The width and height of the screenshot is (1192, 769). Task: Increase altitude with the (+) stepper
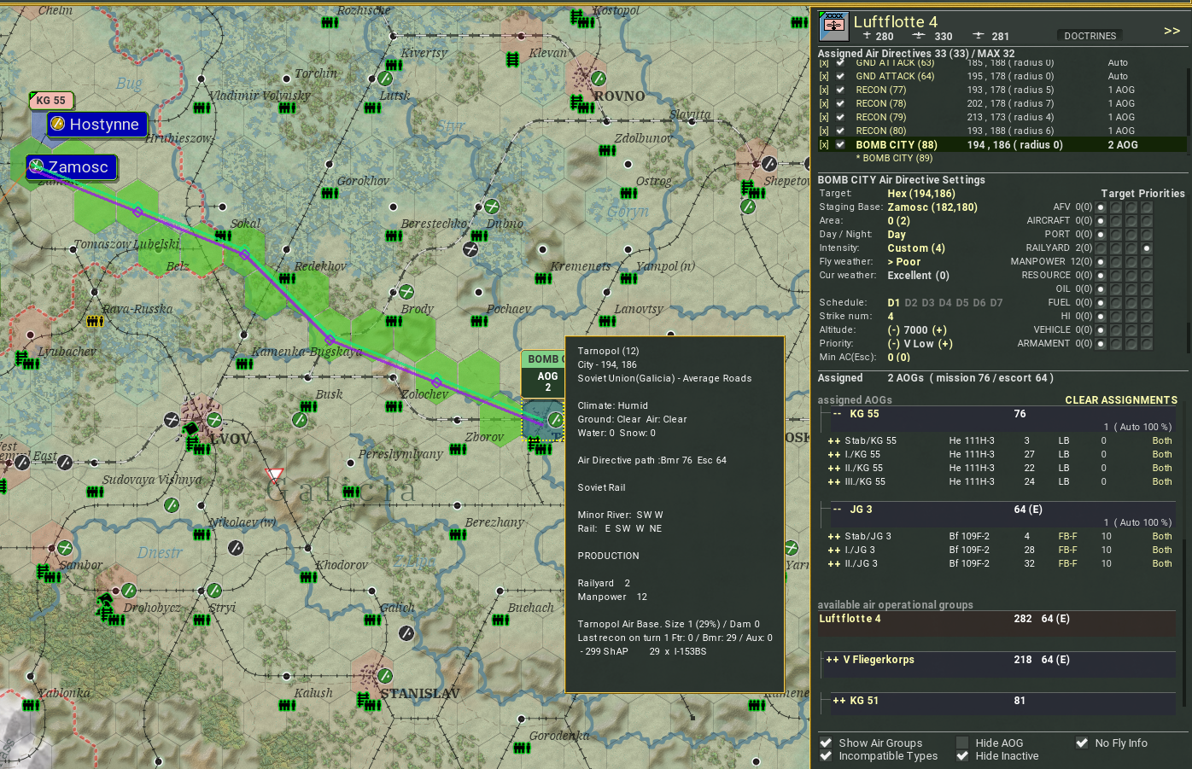click(x=939, y=330)
